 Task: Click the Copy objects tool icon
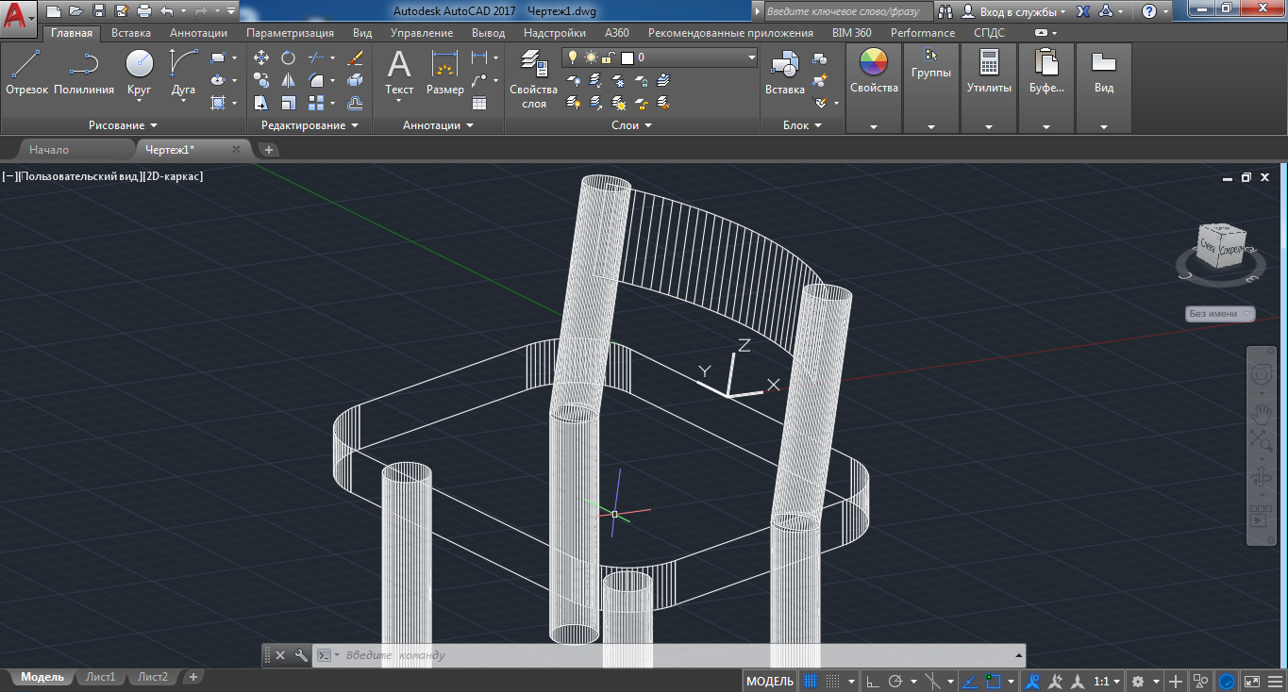[x=261, y=80]
